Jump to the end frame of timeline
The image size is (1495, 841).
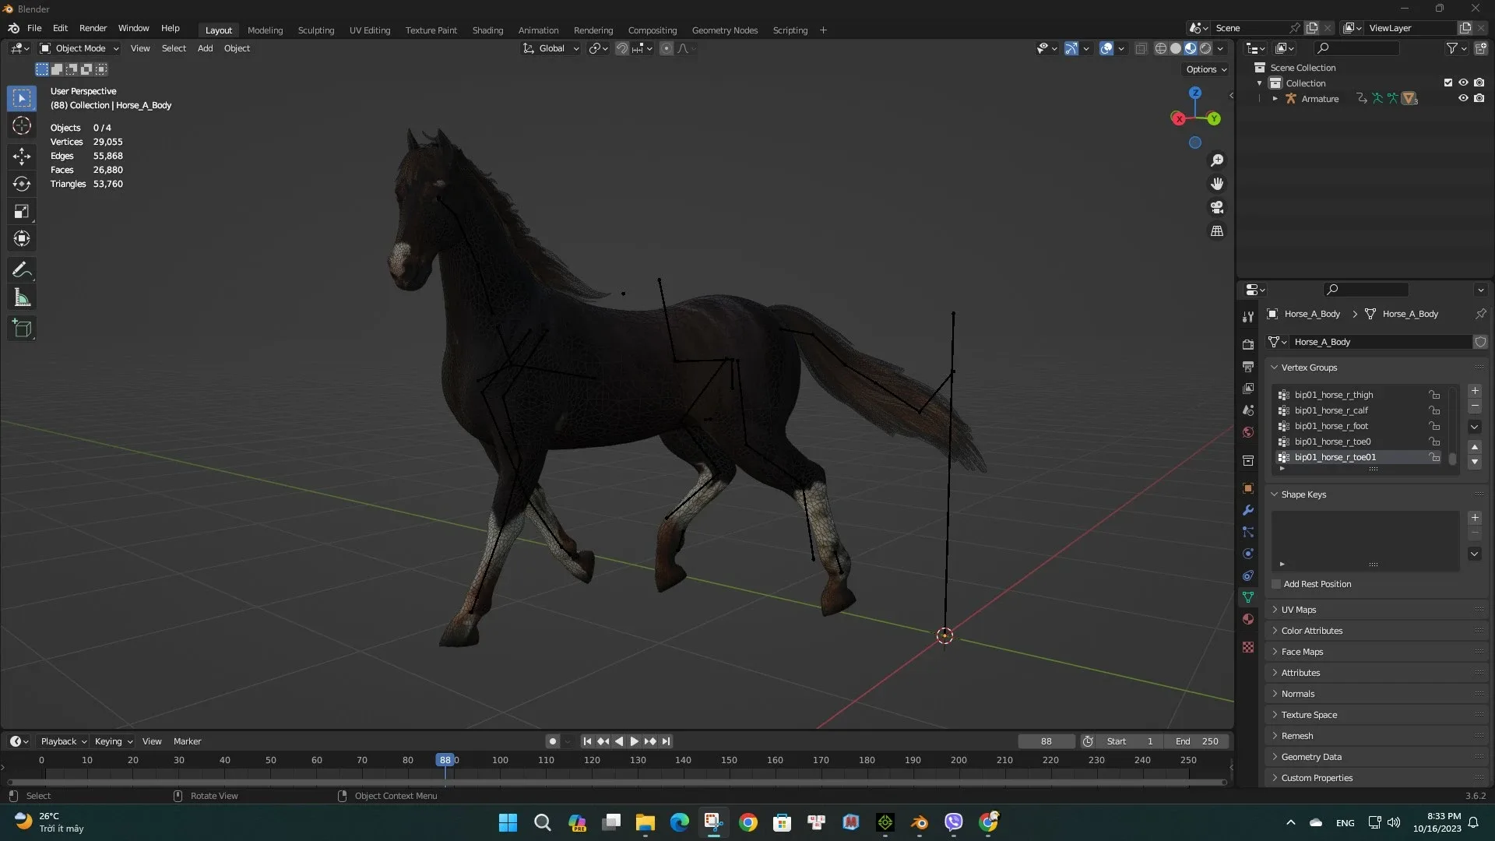point(666,741)
